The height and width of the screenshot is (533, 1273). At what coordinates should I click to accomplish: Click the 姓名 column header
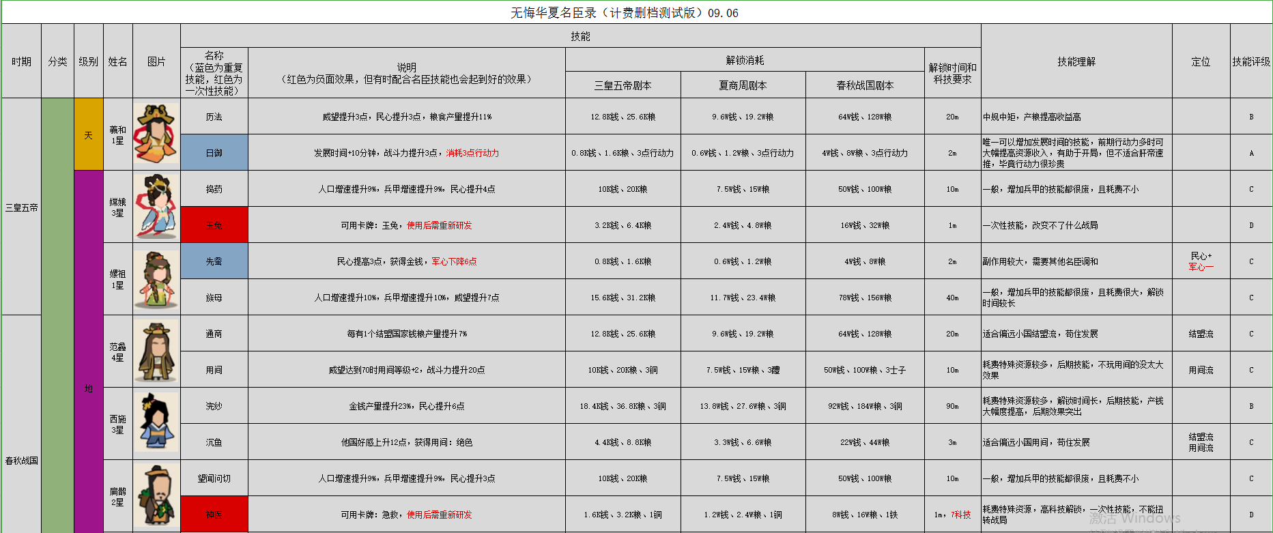[118, 61]
